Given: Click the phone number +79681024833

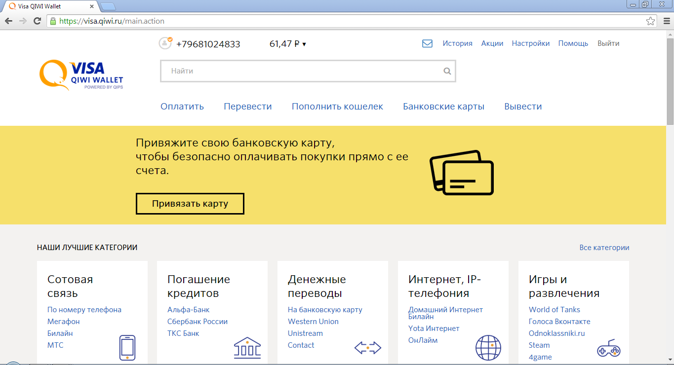Looking at the screenshot, I should [x=208, y=44].
